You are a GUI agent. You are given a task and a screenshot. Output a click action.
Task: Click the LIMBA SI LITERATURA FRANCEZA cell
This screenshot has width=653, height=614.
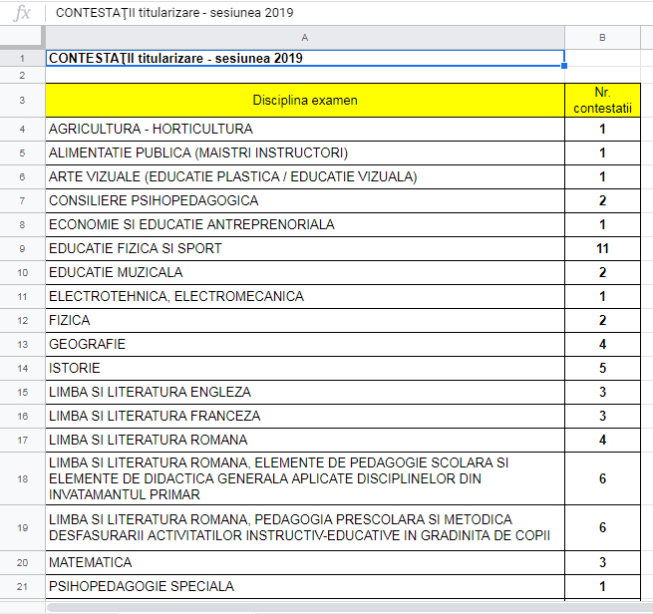pyautogui.click(x=304, y=416)
